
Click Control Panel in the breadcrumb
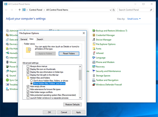(x=36, y=10)
